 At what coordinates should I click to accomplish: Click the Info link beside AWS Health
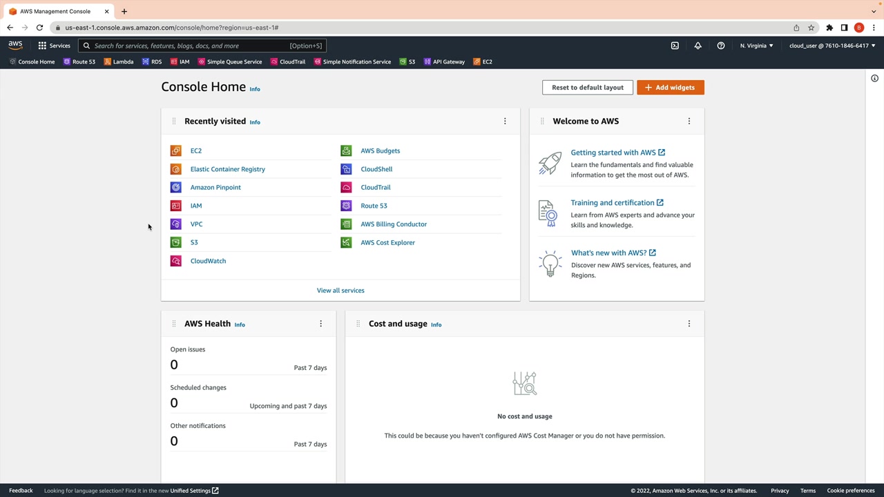click(x=240, y=324)
